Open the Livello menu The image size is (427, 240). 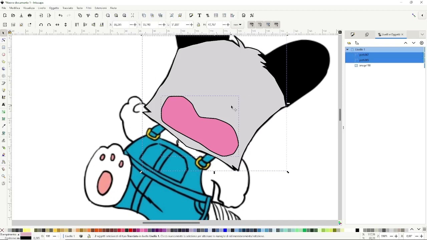[x=42, y=8]
